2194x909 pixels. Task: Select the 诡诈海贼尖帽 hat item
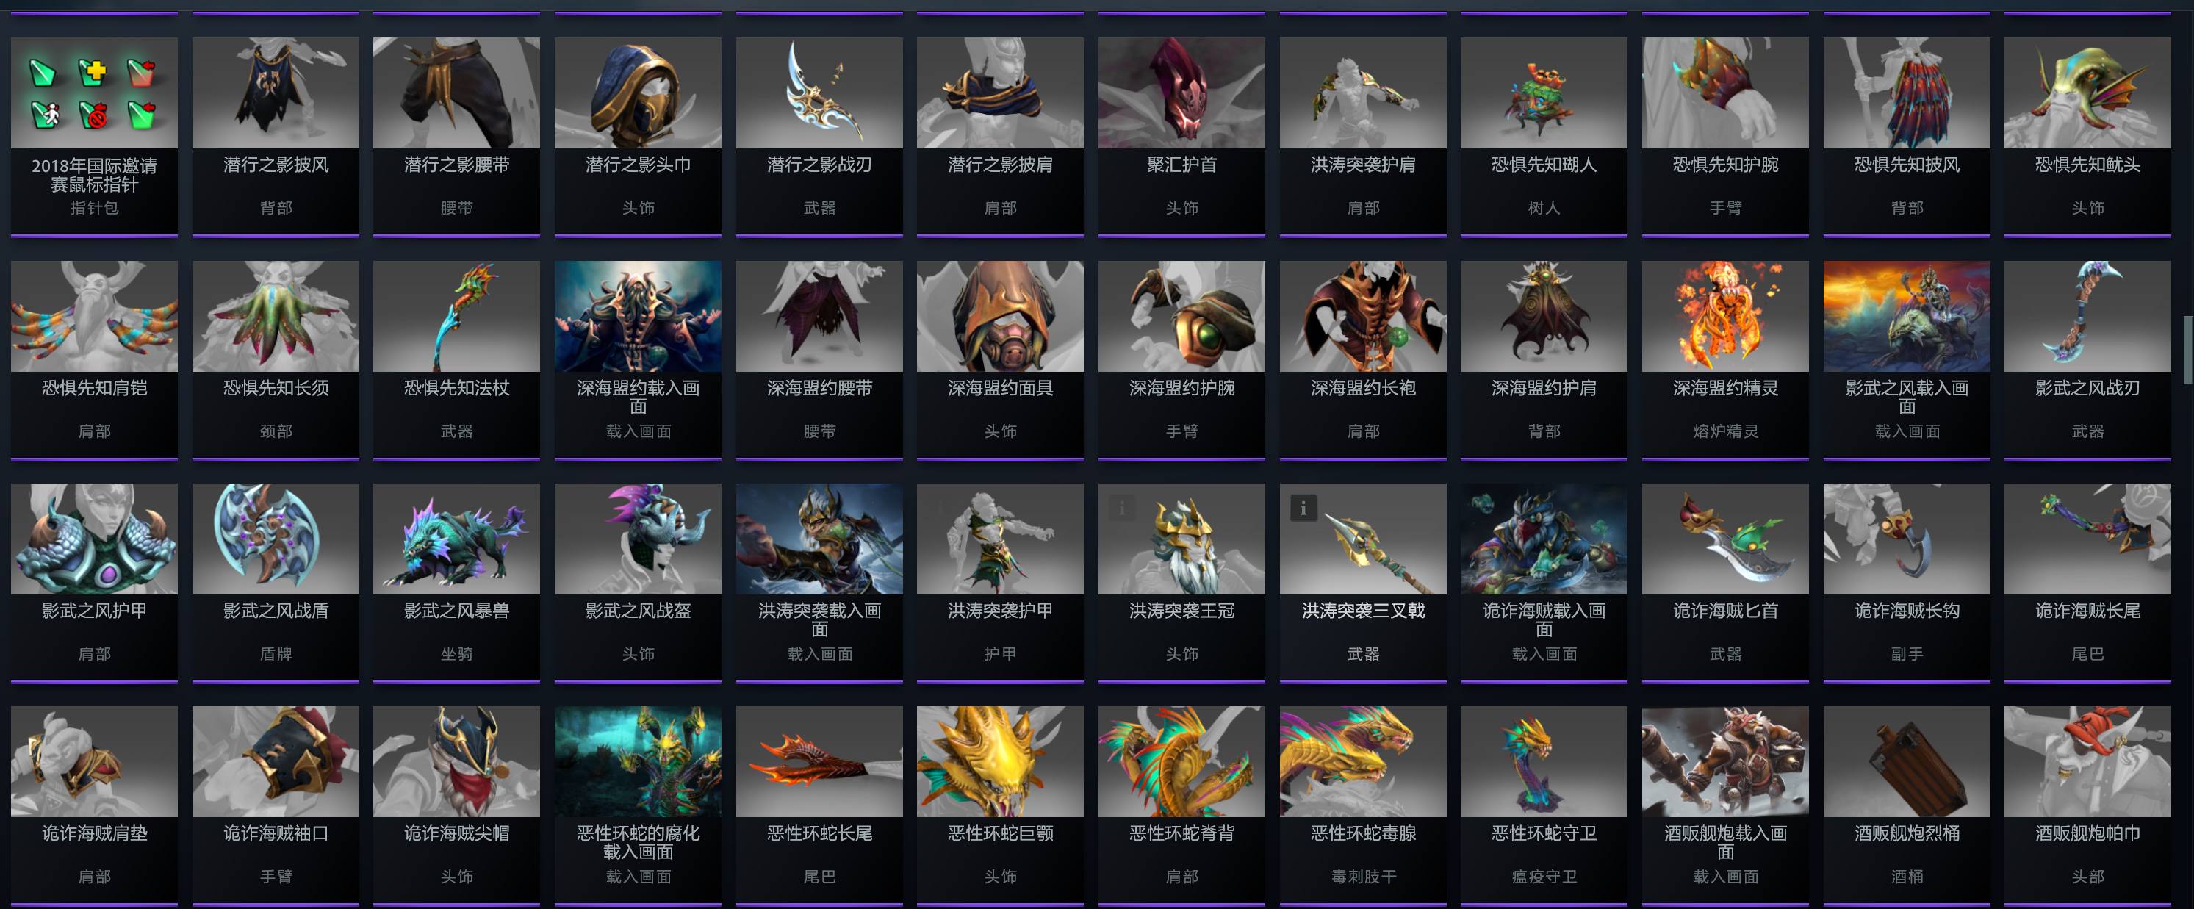point(456,805)
